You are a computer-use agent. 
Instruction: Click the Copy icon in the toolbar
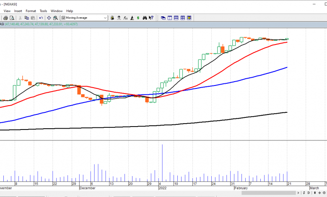tap(26, 18)
